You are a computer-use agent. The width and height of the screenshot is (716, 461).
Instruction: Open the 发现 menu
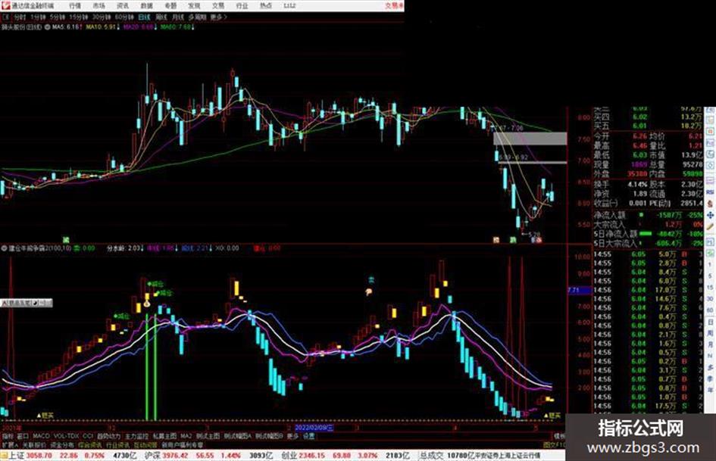(x=194, y=5)
